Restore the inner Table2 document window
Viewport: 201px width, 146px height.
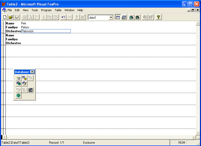click(193, 10)
